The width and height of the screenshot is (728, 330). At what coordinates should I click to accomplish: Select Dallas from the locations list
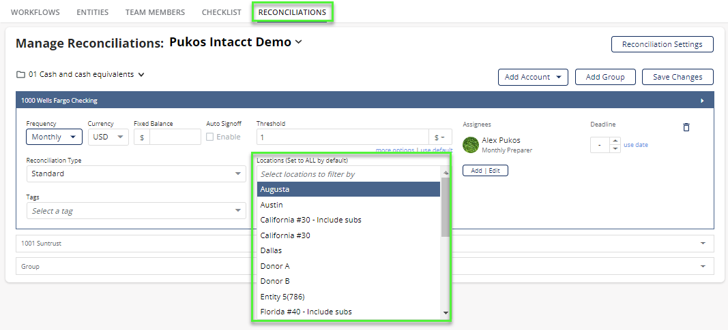click(348, 250)
